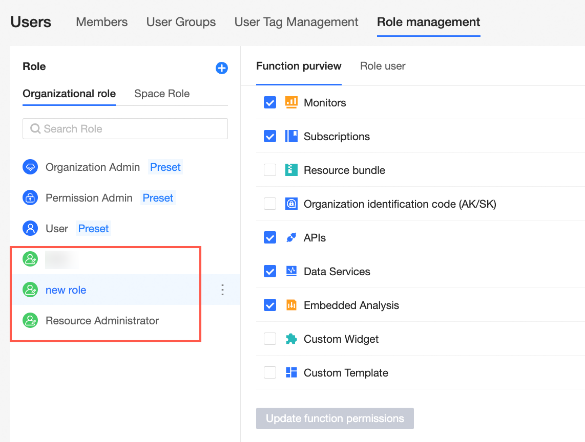Click the Organization Admin role icon
Screen dimensions: 585x442
[x=30, y=167]
